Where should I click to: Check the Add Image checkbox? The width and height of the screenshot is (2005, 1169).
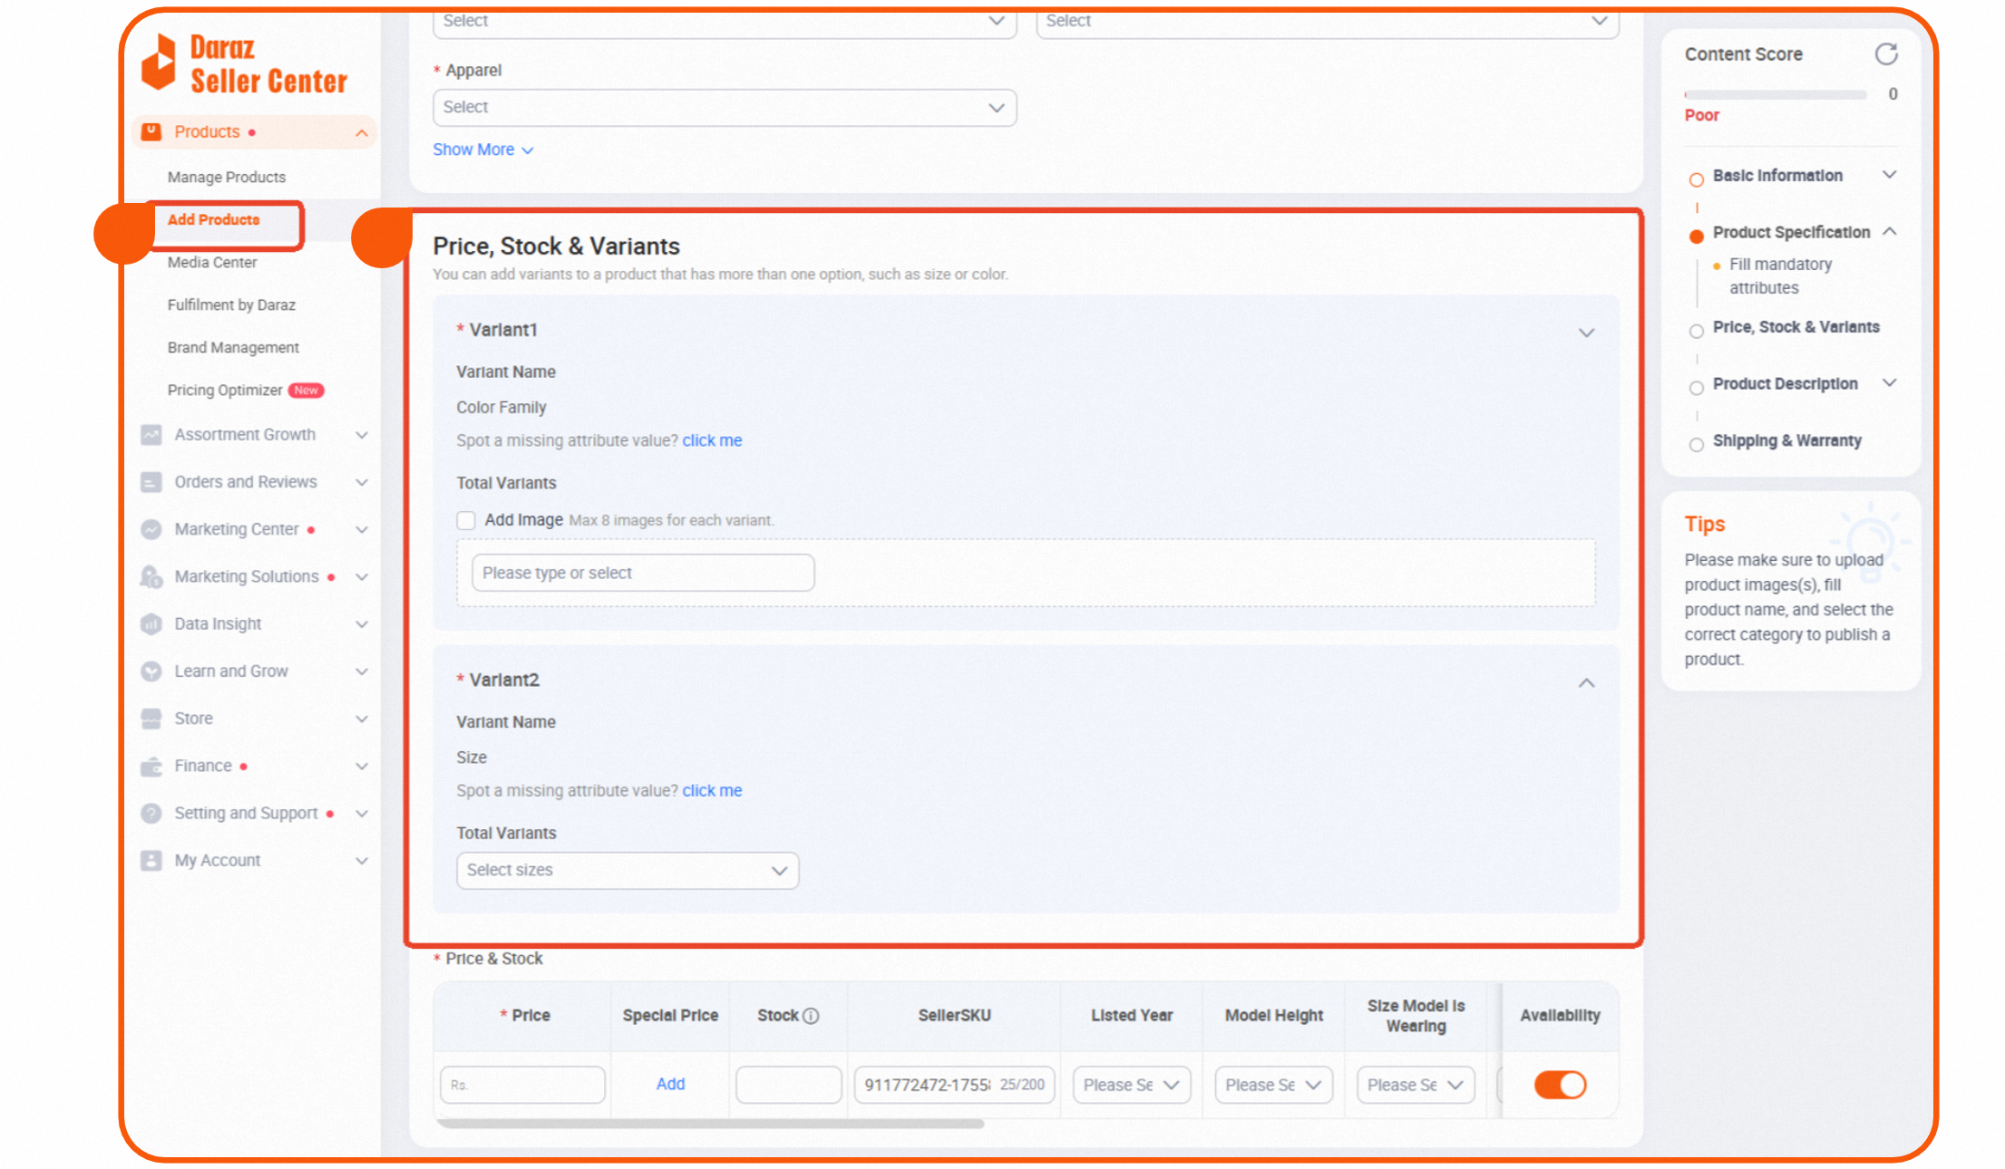[466, 520]
